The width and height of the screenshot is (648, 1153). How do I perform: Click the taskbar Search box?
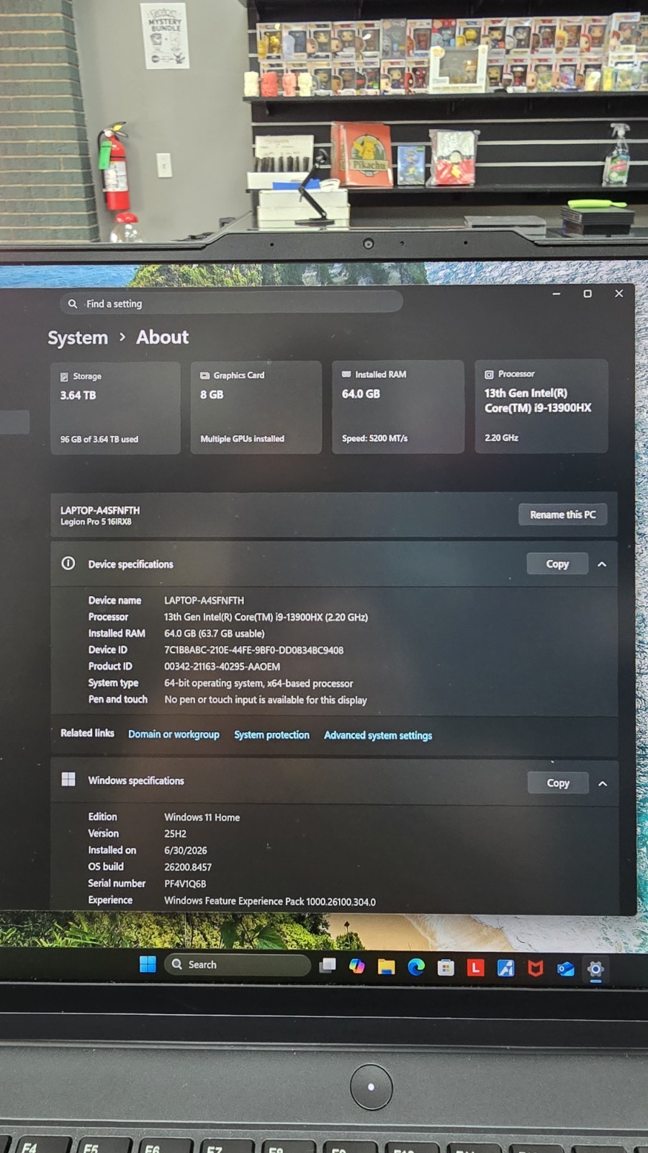pyautogui.click(x=238, y=964)
